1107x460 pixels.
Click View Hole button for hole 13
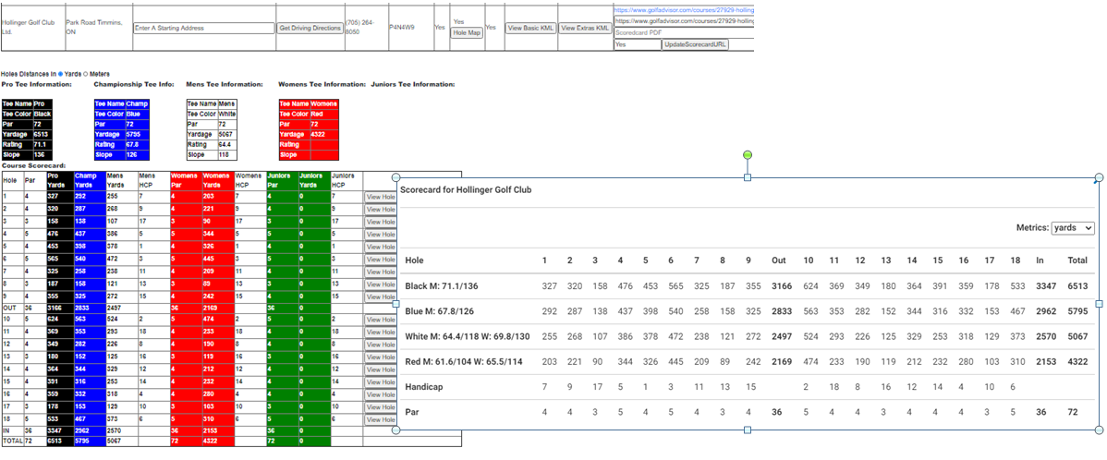point(380,357)
